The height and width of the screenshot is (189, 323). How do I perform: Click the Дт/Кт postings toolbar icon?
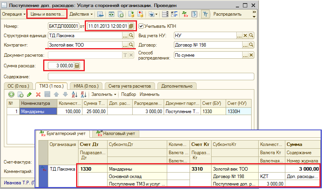[185, 14]
